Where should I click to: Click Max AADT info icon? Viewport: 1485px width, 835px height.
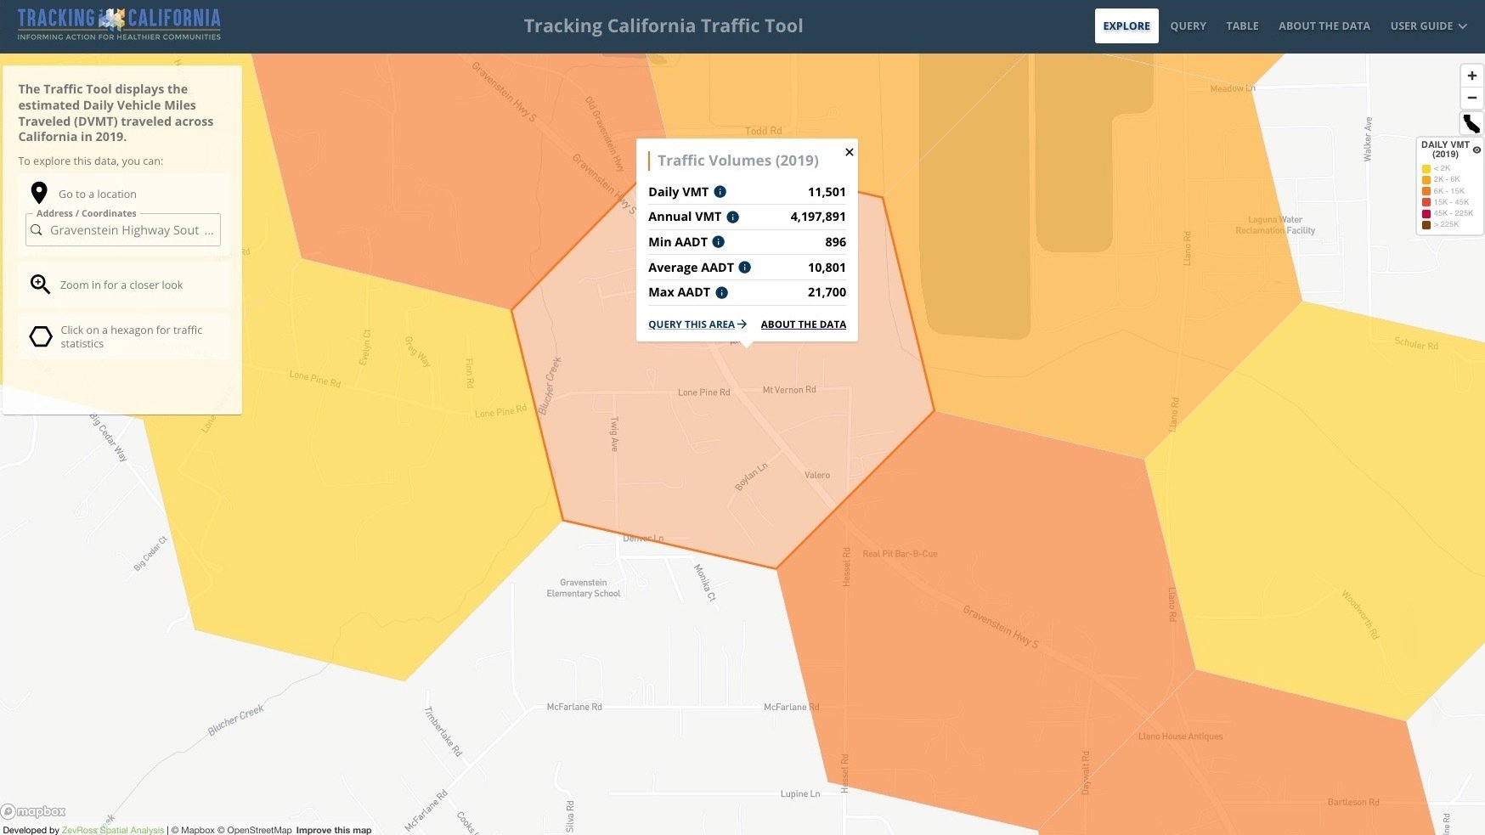[721, 293]
